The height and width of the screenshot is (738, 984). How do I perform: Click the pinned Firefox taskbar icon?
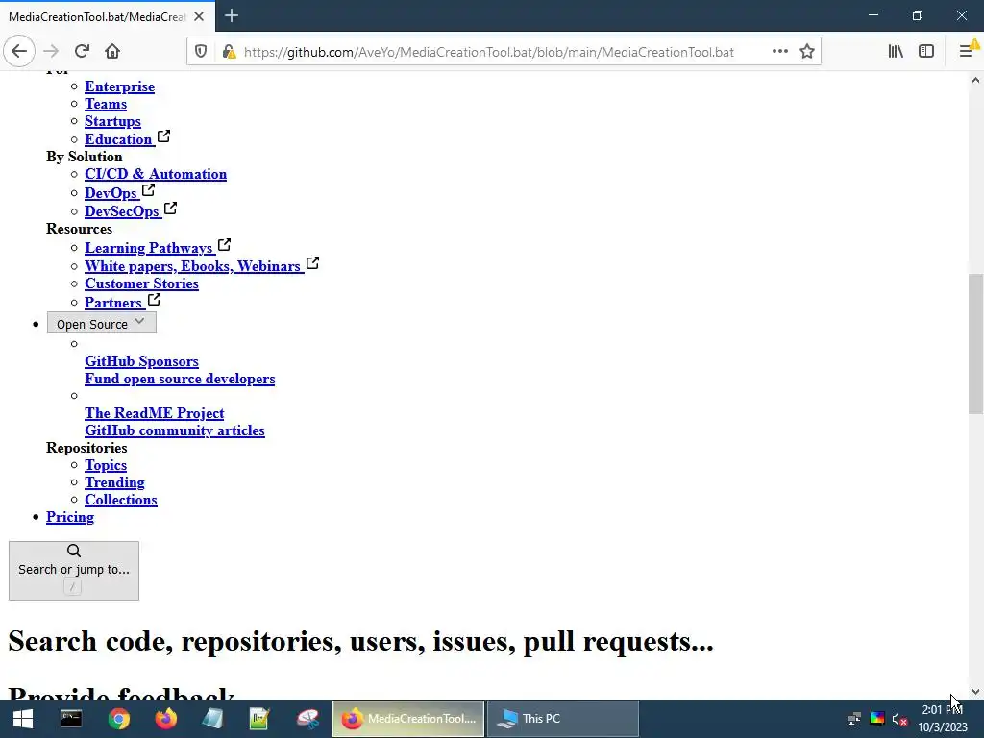[x=165, y=719]
